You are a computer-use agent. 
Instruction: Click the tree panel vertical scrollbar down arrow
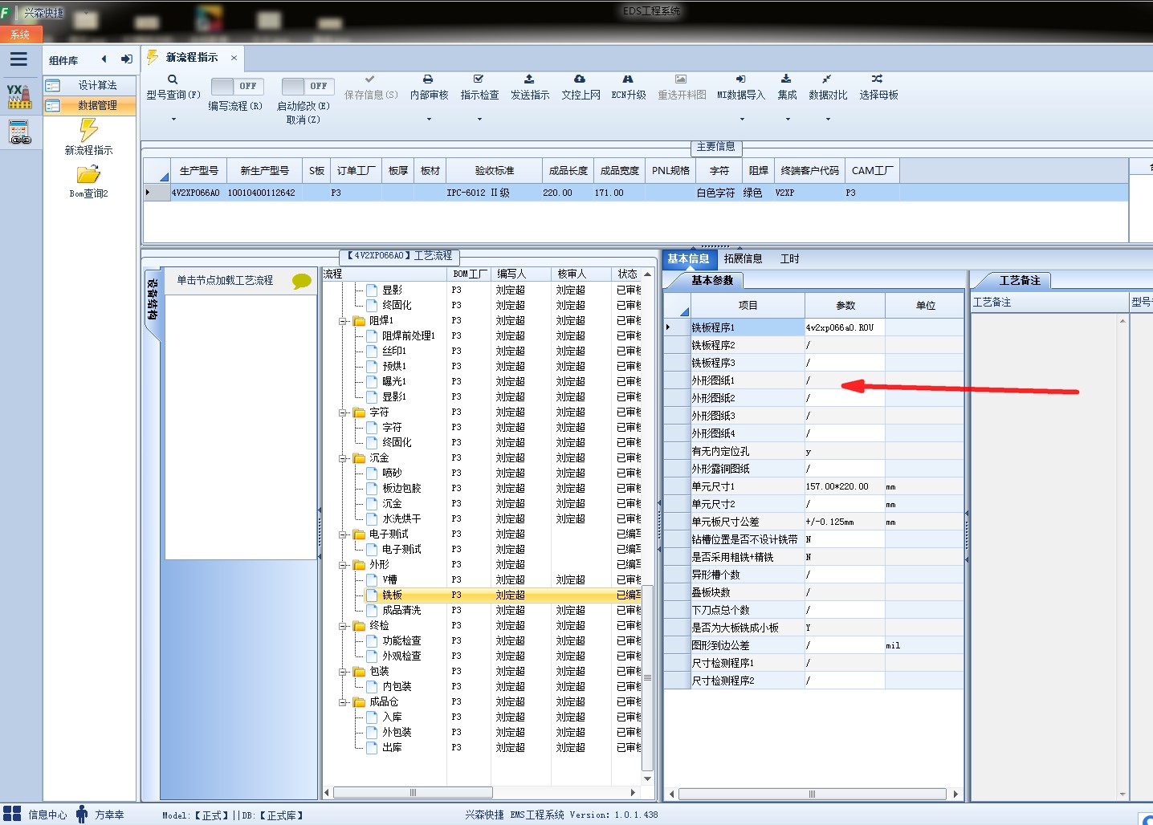coord(647,778)
